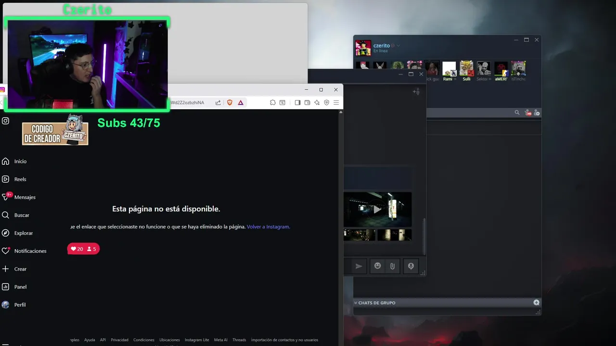
Task: Open Brave Shields lion icon
Action: (x=230, y=102)
